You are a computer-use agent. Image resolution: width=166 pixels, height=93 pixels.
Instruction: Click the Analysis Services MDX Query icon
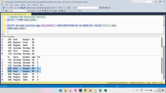(x=40, y=8)
